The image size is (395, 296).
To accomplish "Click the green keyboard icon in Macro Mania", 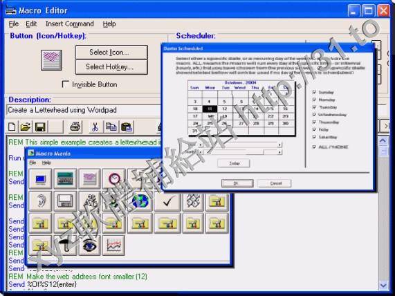I will coord(65,179).
